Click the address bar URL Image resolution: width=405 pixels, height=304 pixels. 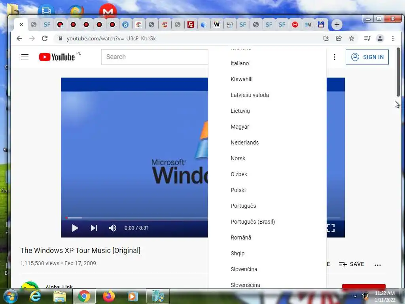click(x=111, y=38)
